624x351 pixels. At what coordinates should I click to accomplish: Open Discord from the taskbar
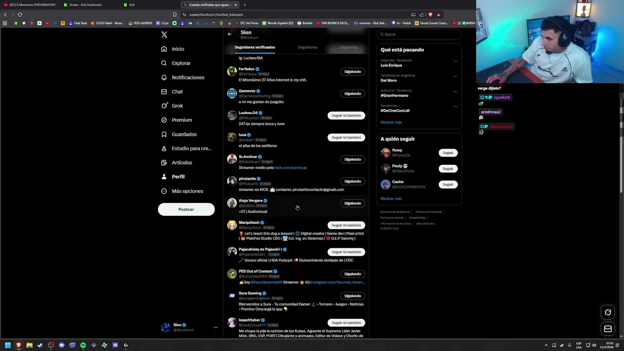tap(61, 345)
